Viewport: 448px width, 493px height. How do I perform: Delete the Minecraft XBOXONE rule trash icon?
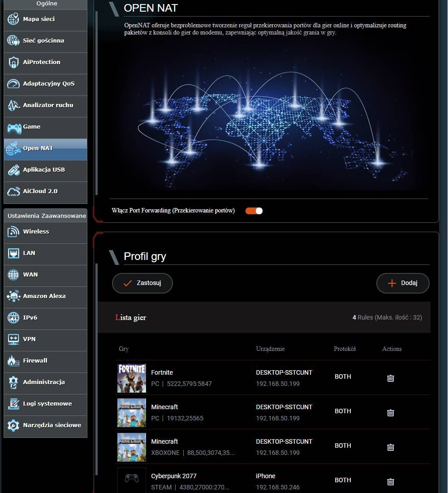click(x=391, y=447)
